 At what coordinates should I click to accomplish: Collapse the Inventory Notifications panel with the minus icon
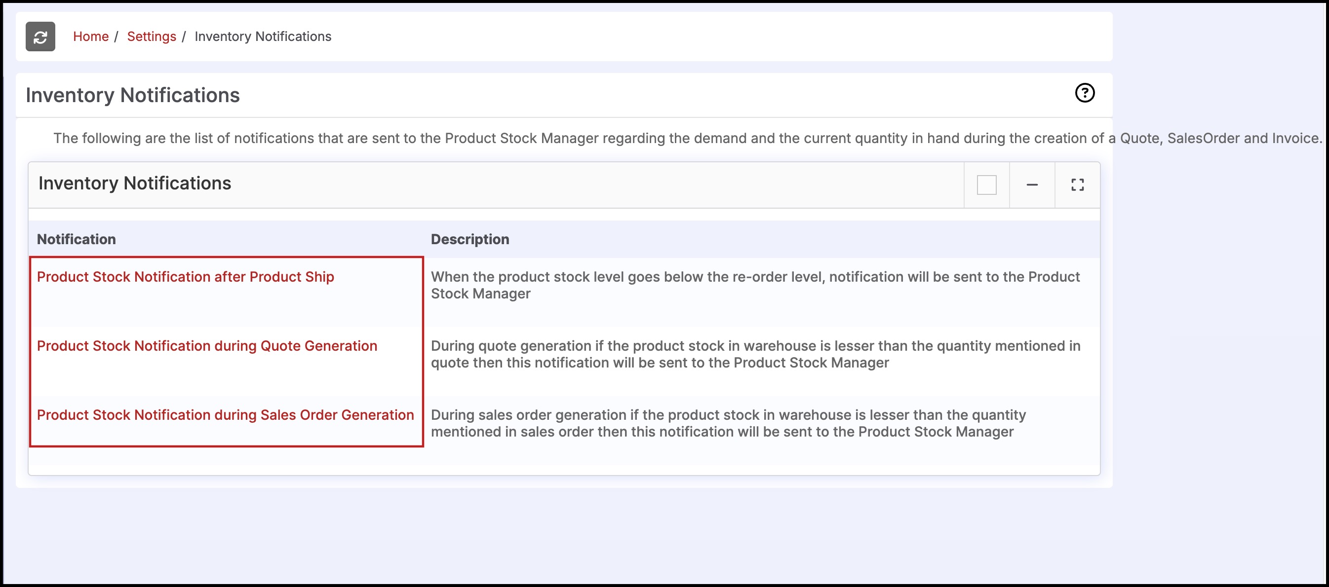(x=1032, y=185)
